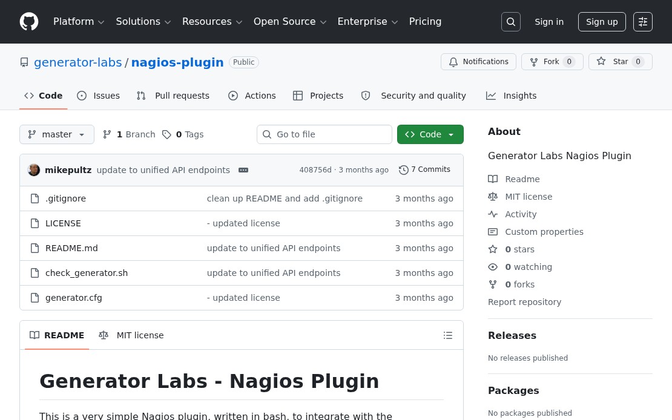Click the scale icon beside MIT license in About
672x420 pixels.
pos(493,196)
